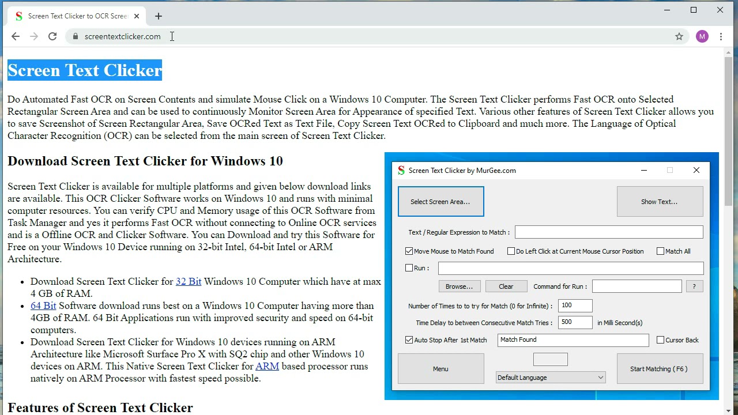Image resolution: width=738 pixels, height=415 pixels.
Task: Close the Screen Text Clicker app window
Action: pyautogui.click(x=696, y=170)
